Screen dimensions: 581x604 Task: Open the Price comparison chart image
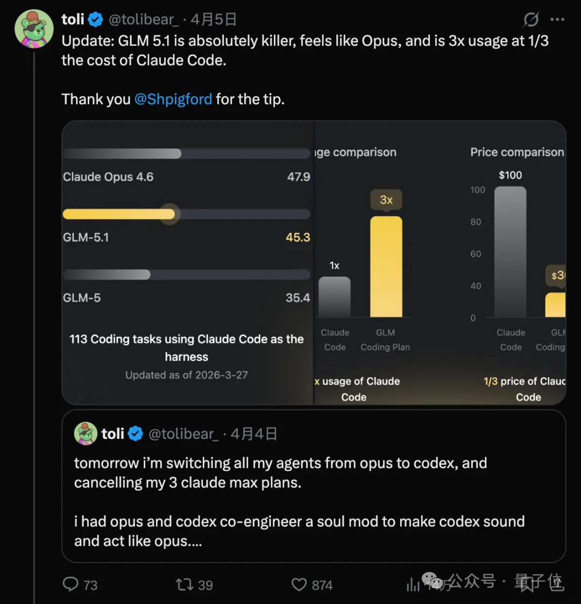tap(516, 264)
